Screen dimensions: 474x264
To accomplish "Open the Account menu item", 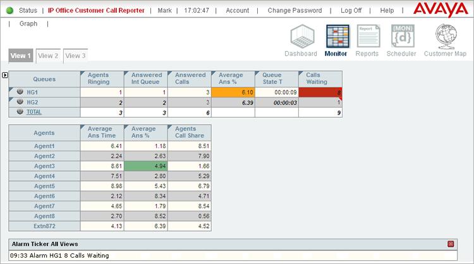I will tap(237, 11).
